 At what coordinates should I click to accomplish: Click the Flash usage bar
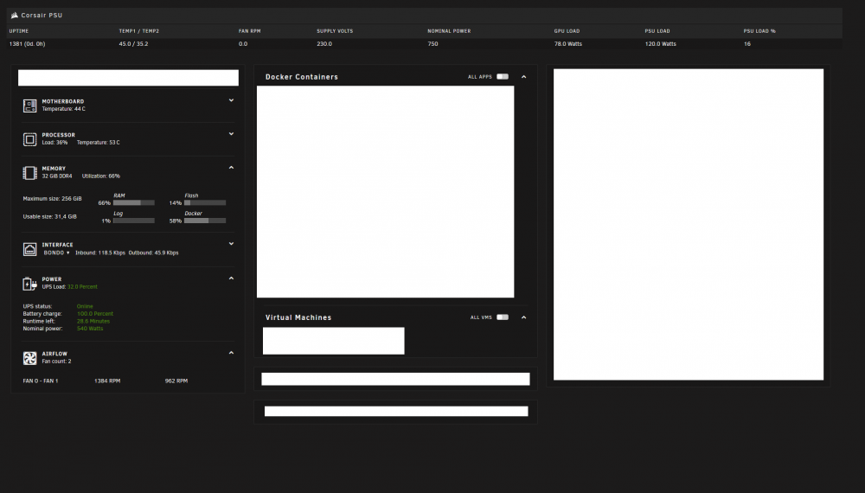[x=205, y=203]
